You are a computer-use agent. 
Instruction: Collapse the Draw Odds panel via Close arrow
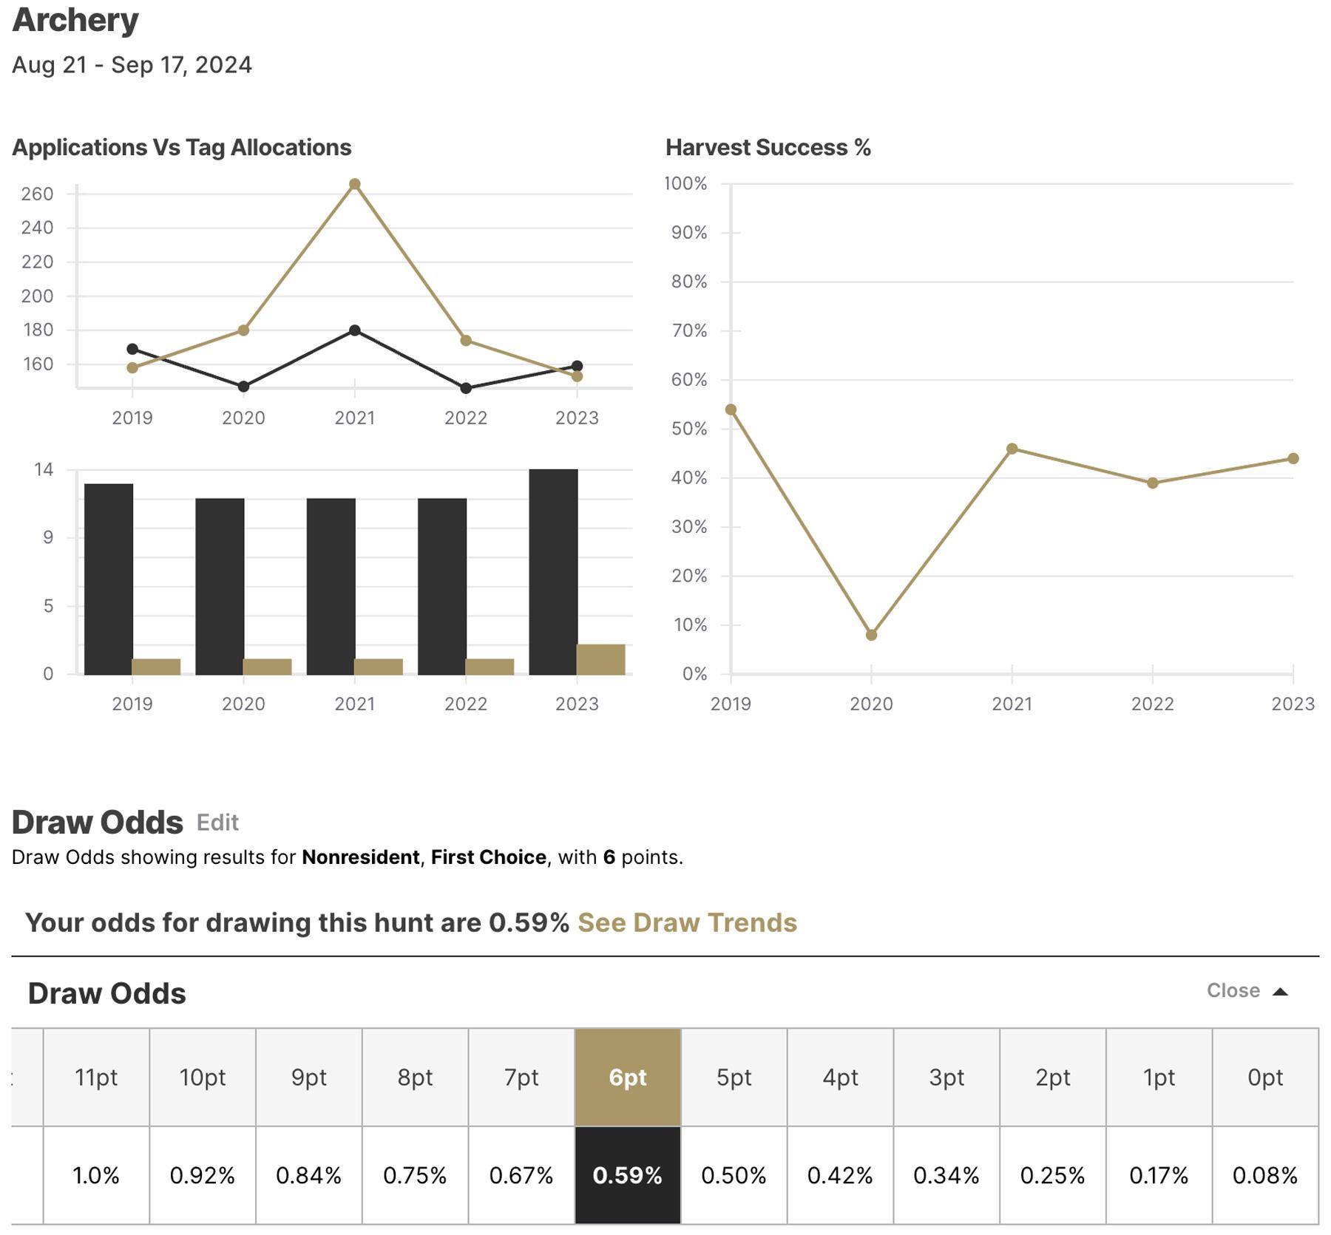[x=1250, y=991]
